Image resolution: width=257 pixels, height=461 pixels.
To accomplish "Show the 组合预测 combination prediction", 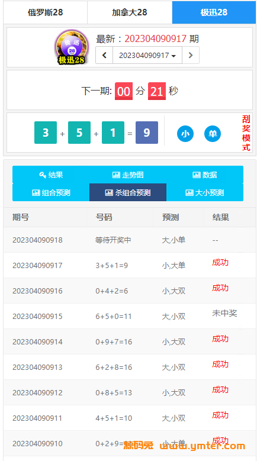I will click(x=51, y=192).
